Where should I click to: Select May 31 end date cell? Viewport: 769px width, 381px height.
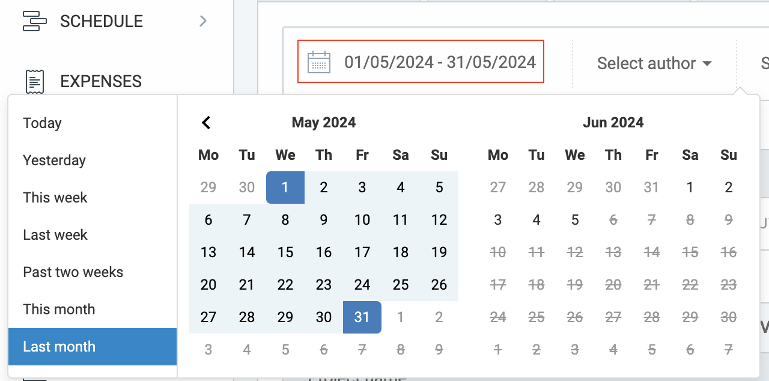[x=362, y=317]
